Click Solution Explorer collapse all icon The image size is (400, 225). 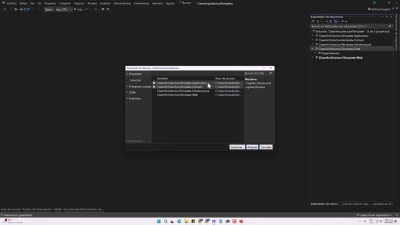coord(327,21)
